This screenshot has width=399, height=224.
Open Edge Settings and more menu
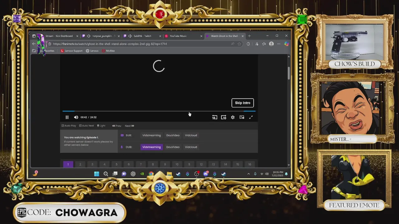pyautogui.click(x=279, y=44)
